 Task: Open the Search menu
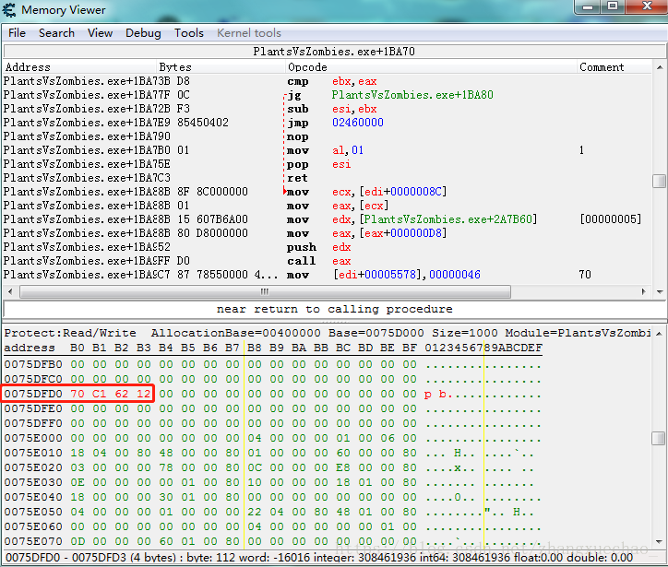[56, 33]
